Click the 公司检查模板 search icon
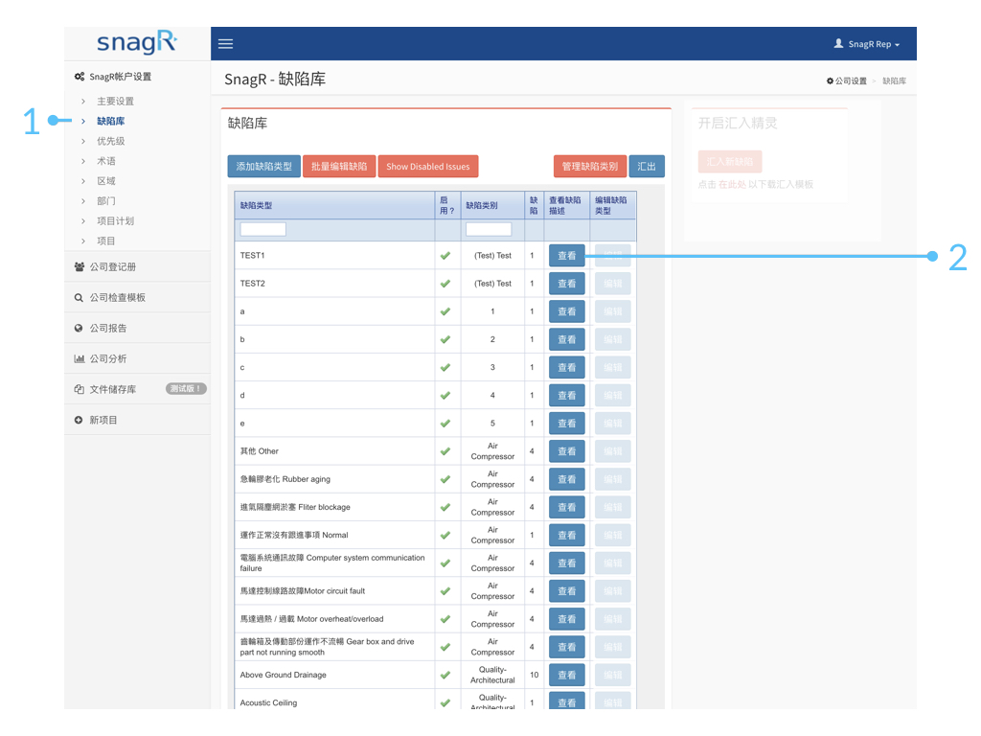The height and width of the screenshot is (736, 981). click(x=79, y=297)
